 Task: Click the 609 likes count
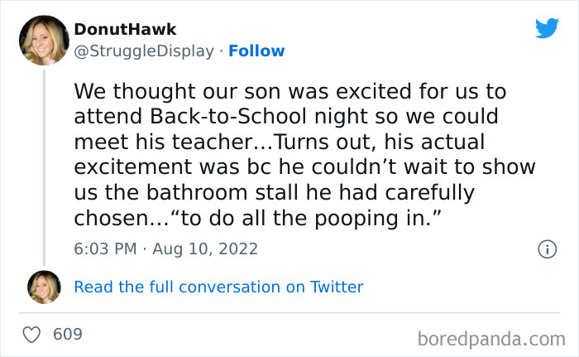point(68,335)
